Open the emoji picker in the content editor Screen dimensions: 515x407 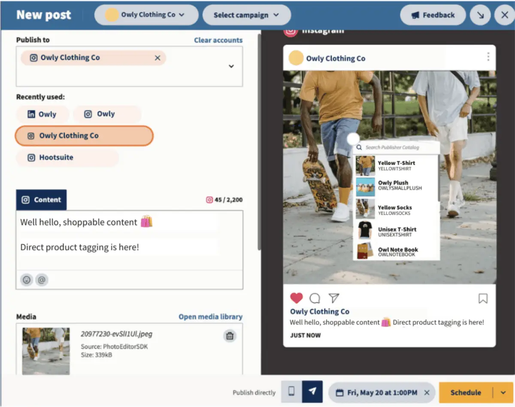coord(26,280)
